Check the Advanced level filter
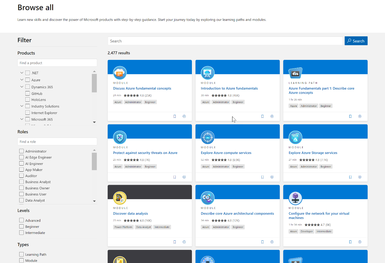385x263 pixels. click(x=21, y=220)
